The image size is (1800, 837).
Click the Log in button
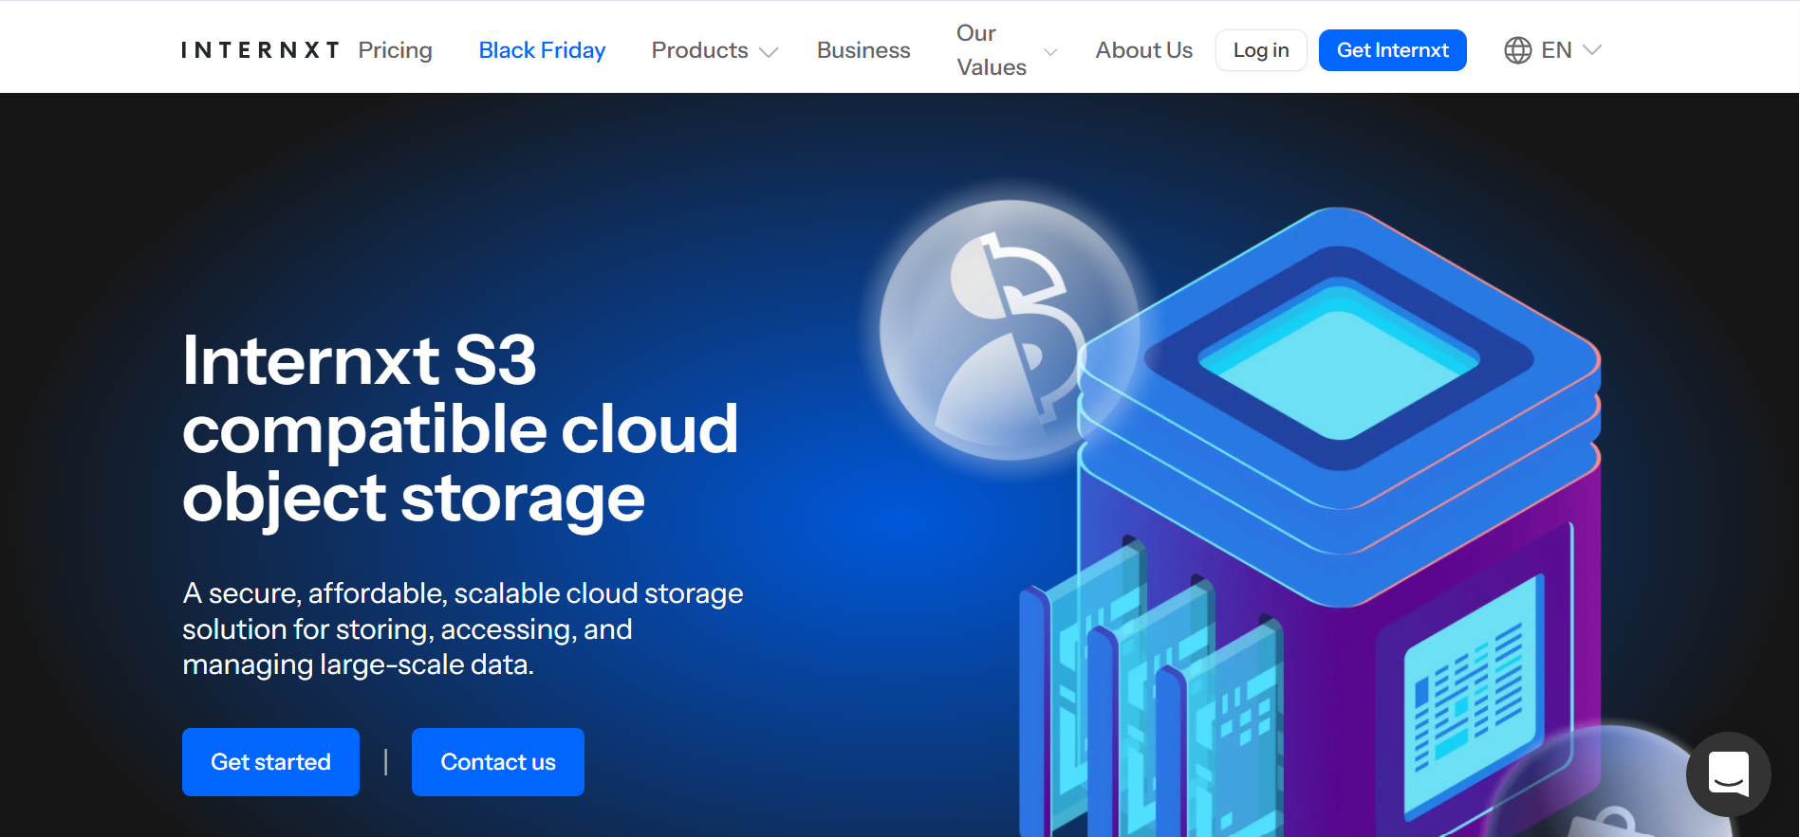point(1261,50)
